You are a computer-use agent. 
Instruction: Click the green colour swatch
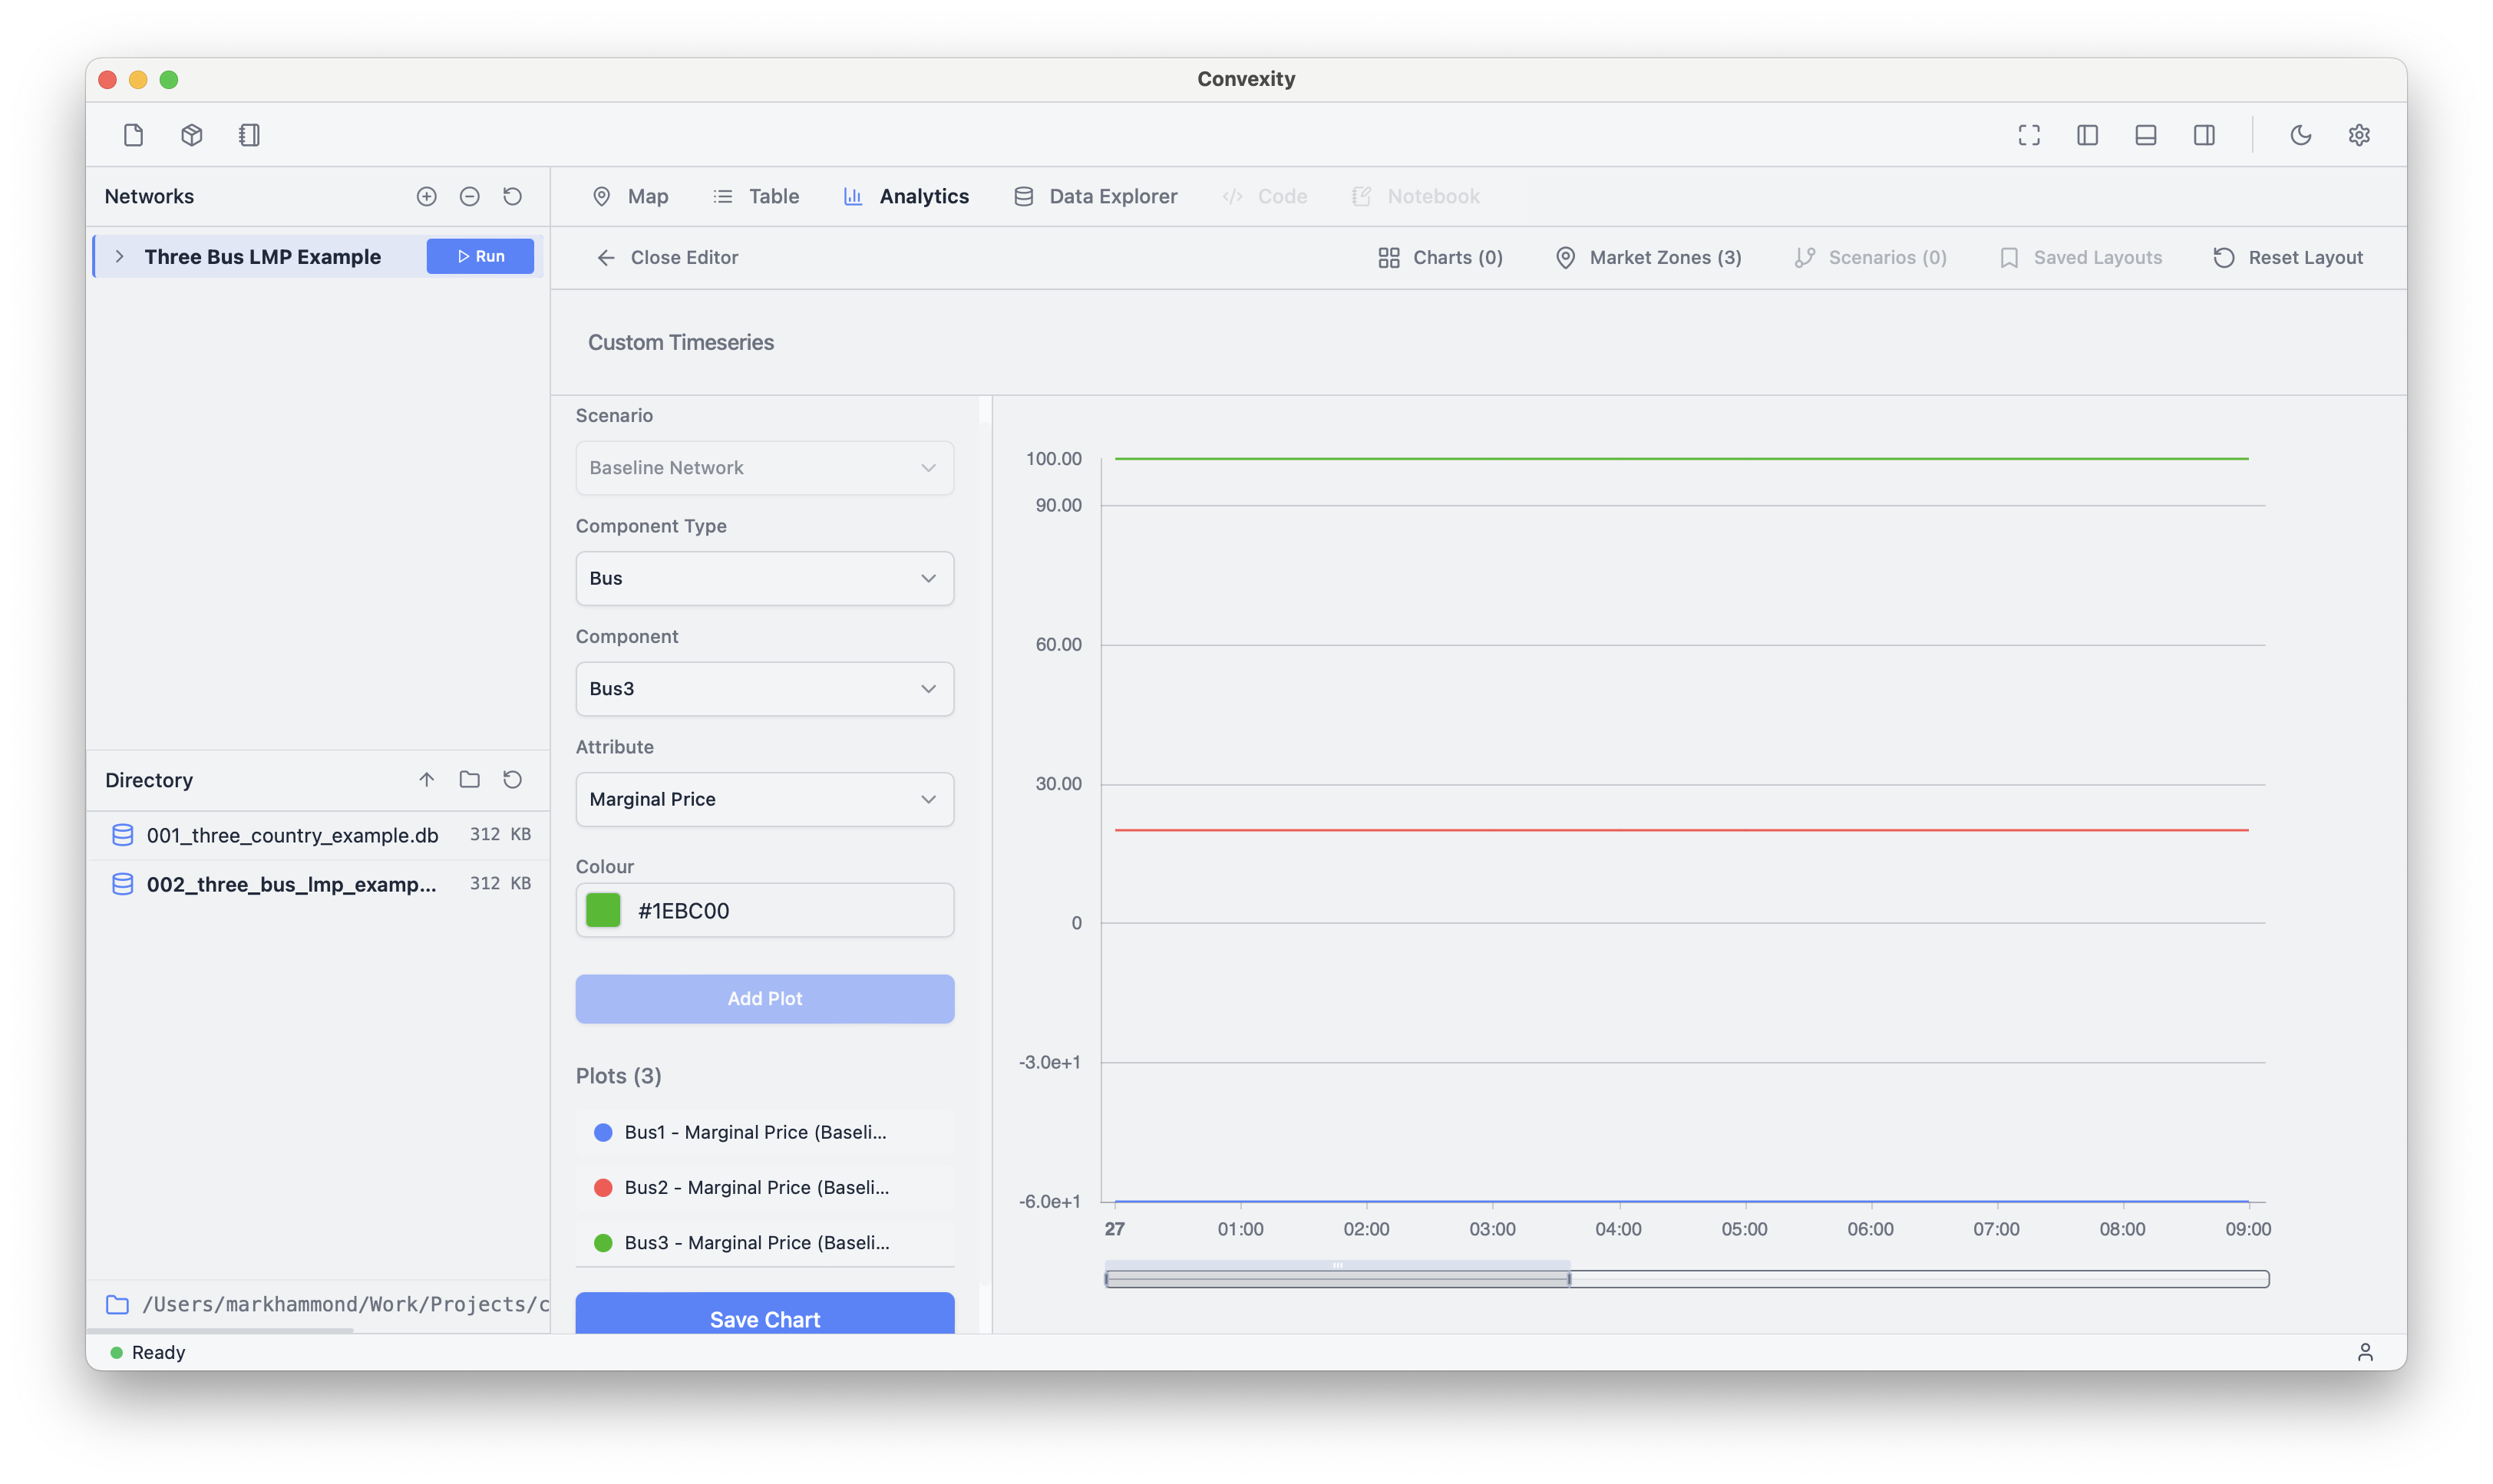(x=603, y=910)
